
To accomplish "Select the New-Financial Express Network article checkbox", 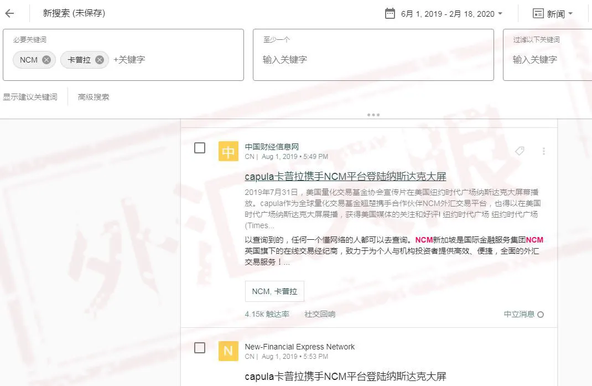I will tap(200, 348).
